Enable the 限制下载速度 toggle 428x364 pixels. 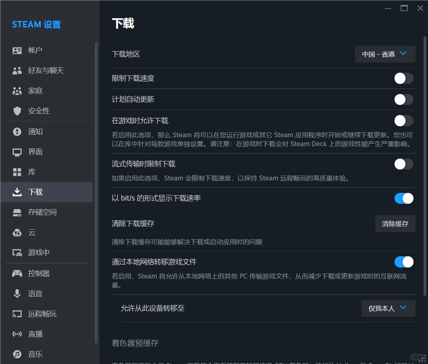(x=404, y=78)
